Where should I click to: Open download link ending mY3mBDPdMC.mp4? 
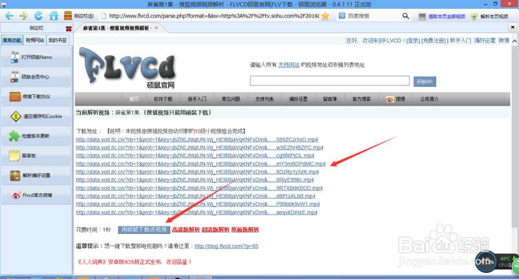pos(200,164)
